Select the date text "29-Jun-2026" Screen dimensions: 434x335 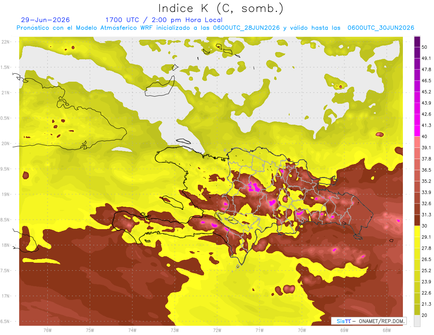point(46,20)
